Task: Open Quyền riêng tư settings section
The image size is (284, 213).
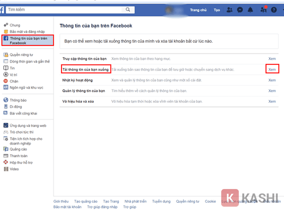Action: click(x=21, y=55)
